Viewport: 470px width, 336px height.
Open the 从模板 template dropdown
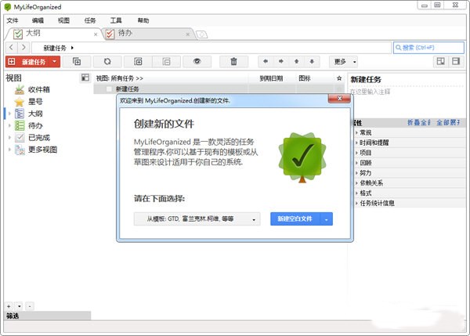click(x=197, y=219)
